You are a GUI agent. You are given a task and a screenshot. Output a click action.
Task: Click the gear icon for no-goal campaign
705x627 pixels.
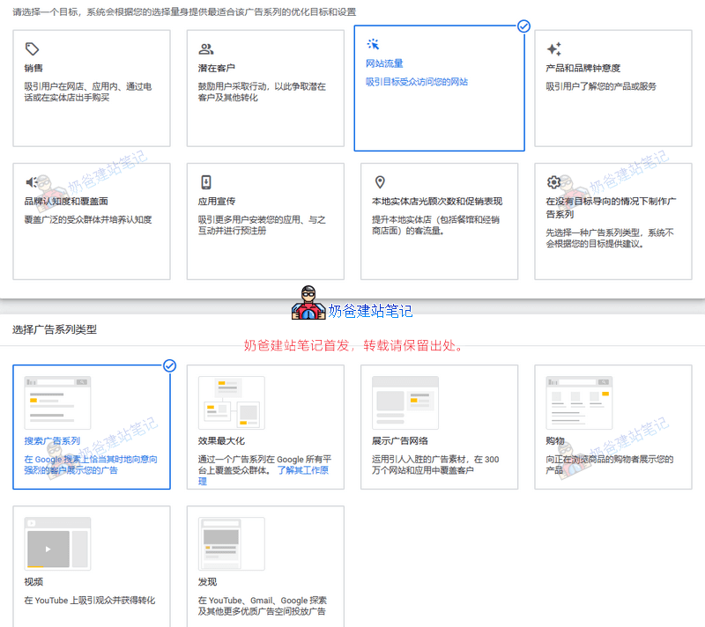tap(553, 182)
